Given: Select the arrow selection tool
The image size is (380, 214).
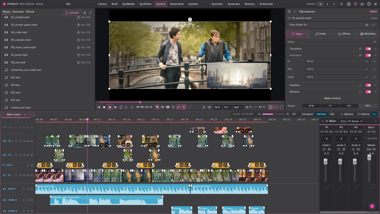Looking at the screenshot, I should tap(157, 107).
